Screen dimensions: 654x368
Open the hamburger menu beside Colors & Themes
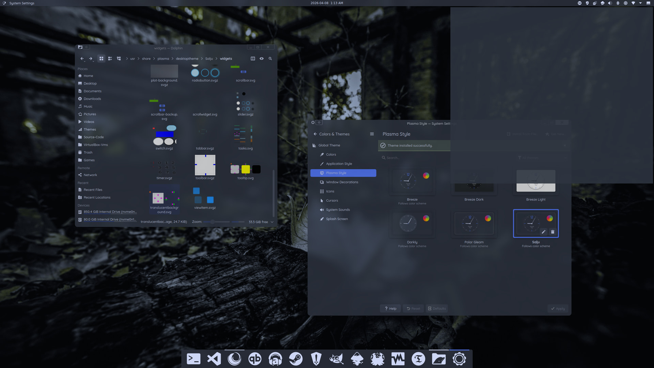pos(372,134)
